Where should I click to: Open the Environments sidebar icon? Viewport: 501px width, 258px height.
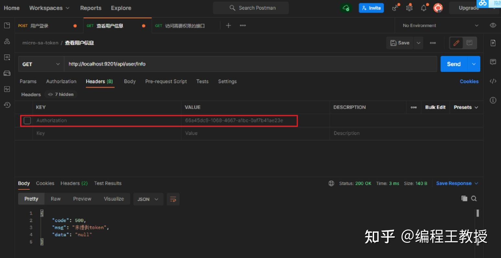pos(7,57)
